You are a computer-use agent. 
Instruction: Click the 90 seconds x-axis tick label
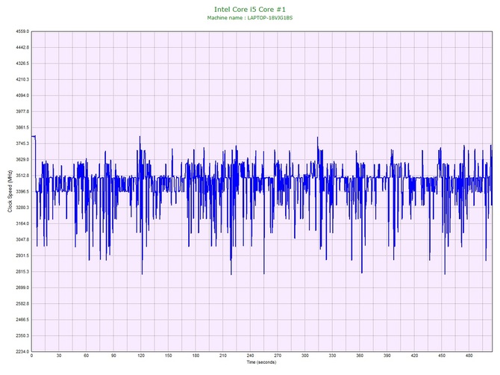(x=113, y=356)
